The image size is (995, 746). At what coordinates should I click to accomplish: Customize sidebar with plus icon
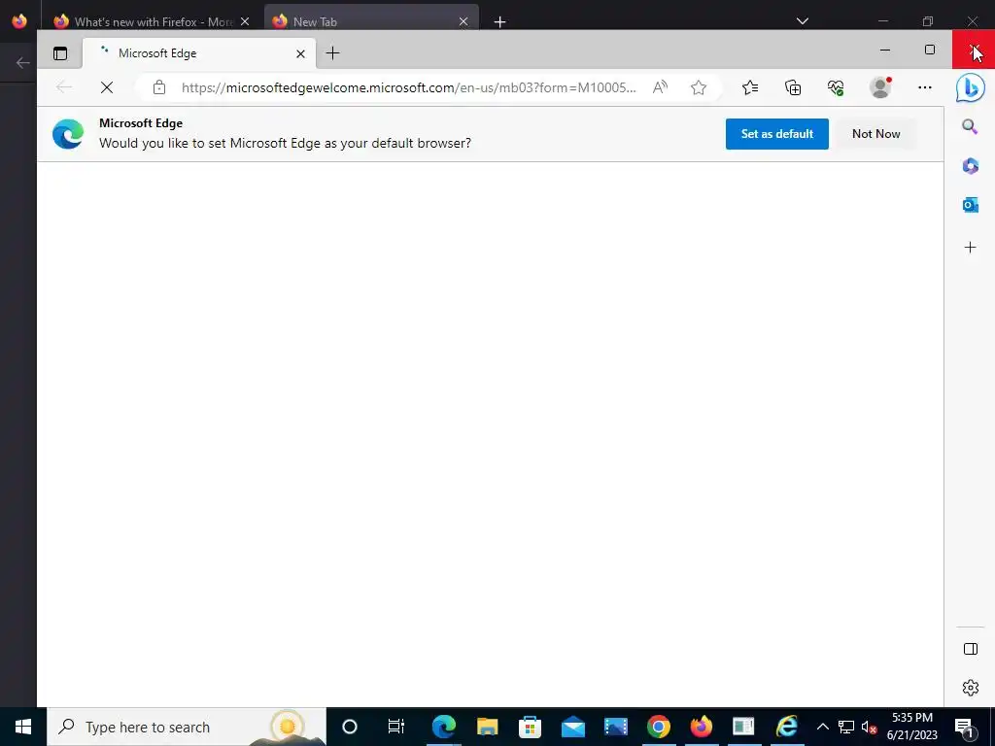coord(971,248)
